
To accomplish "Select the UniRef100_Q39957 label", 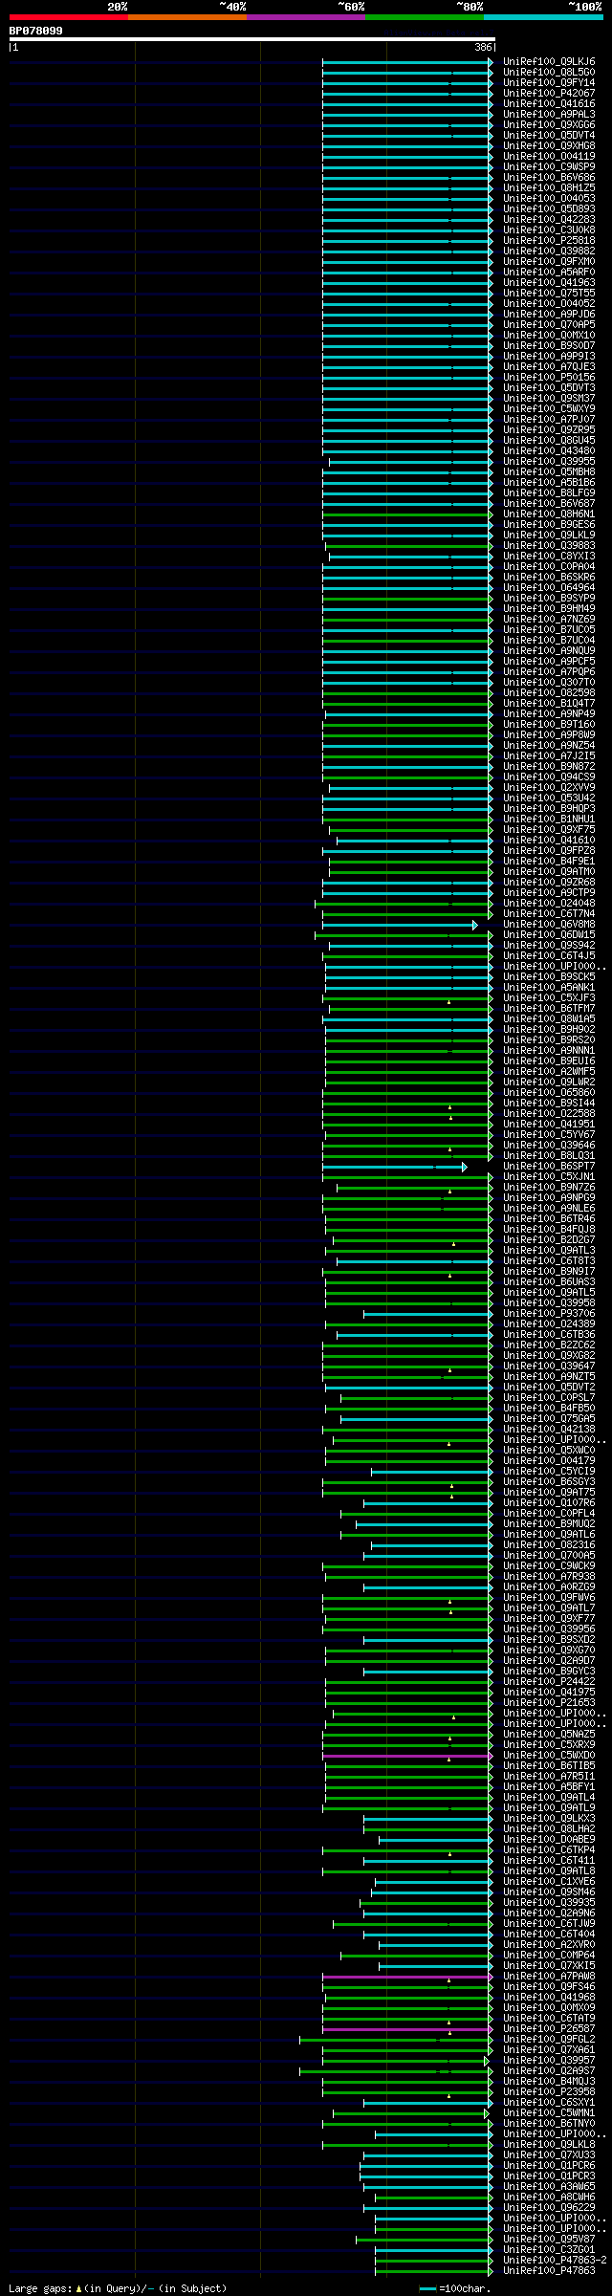I will 549,2060.
